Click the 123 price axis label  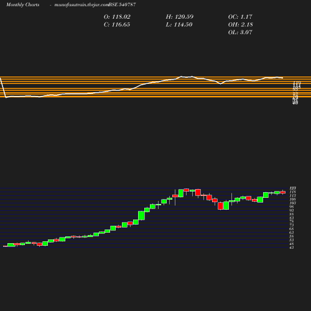coord(293,188)
